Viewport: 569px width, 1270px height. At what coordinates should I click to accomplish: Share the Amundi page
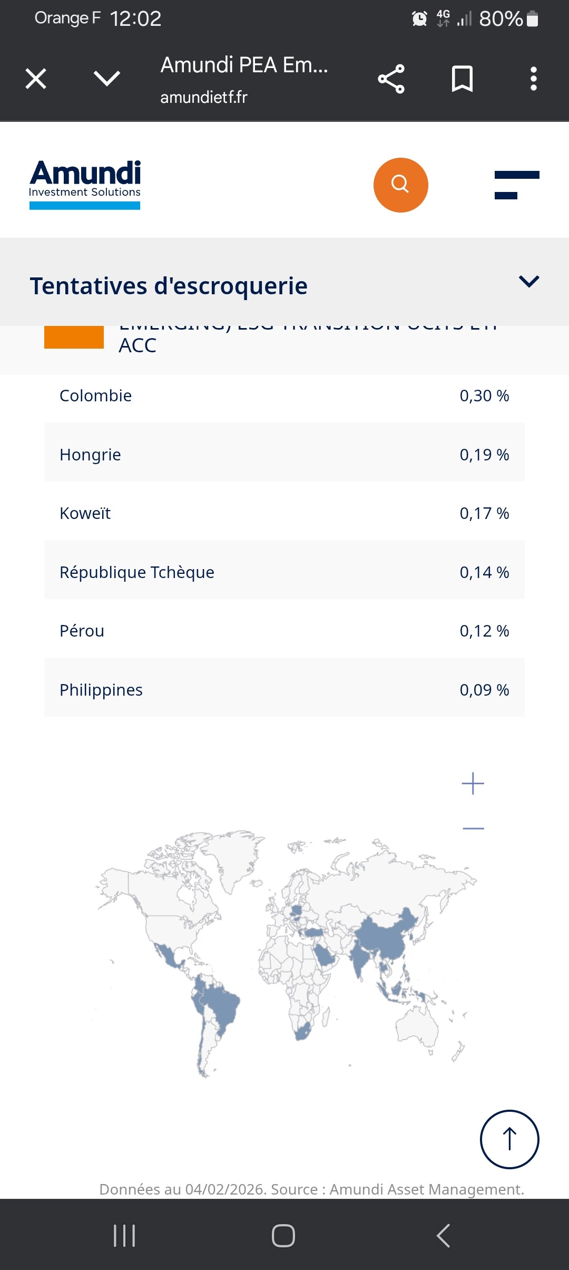coord(391,79)
